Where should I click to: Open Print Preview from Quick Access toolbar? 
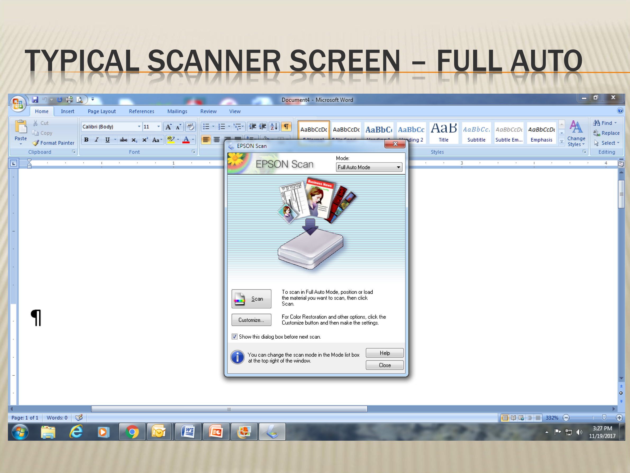(x=79, y=99)
